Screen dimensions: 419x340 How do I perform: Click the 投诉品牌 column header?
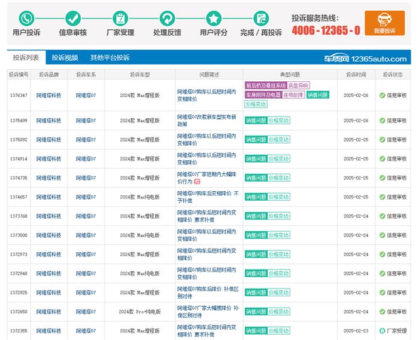pyautogui.click(x=49, y=75)
